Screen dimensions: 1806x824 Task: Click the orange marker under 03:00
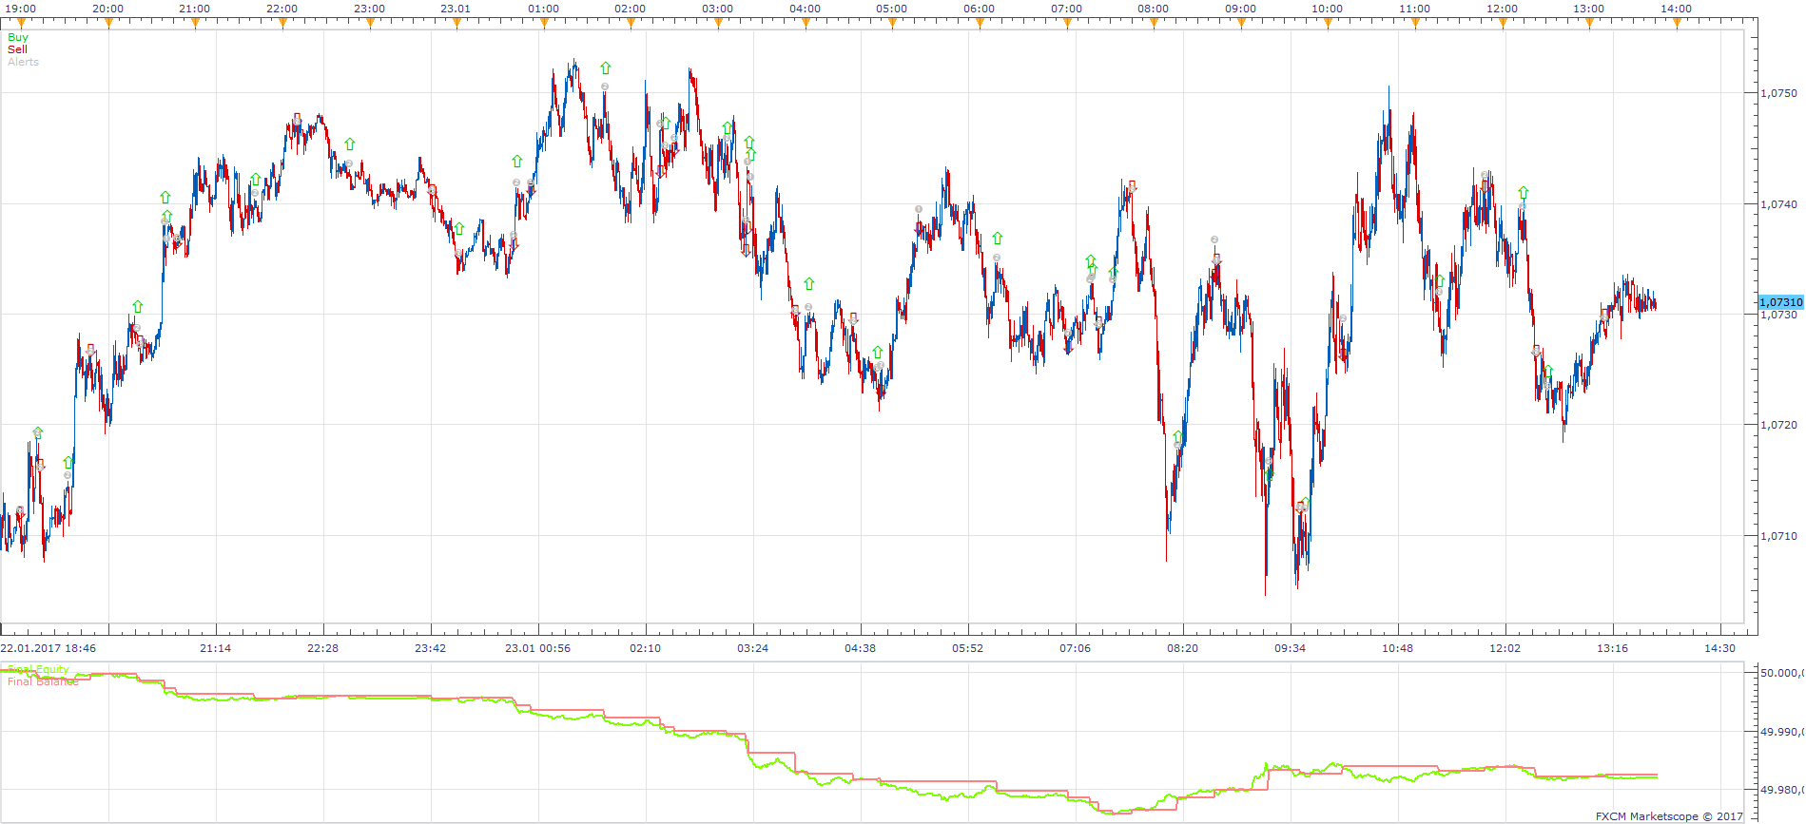point(718,24)
